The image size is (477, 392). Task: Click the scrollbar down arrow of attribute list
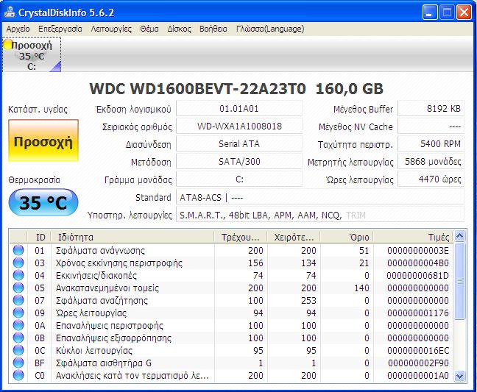point(459,377)
